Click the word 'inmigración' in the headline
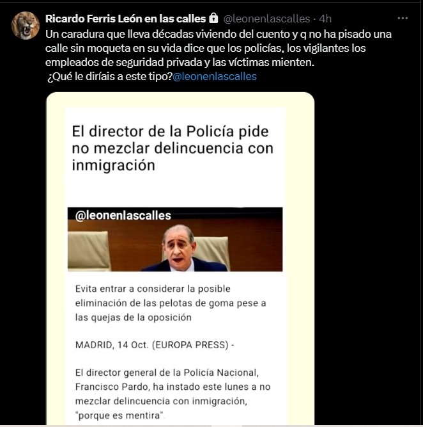 pos(113,165)
